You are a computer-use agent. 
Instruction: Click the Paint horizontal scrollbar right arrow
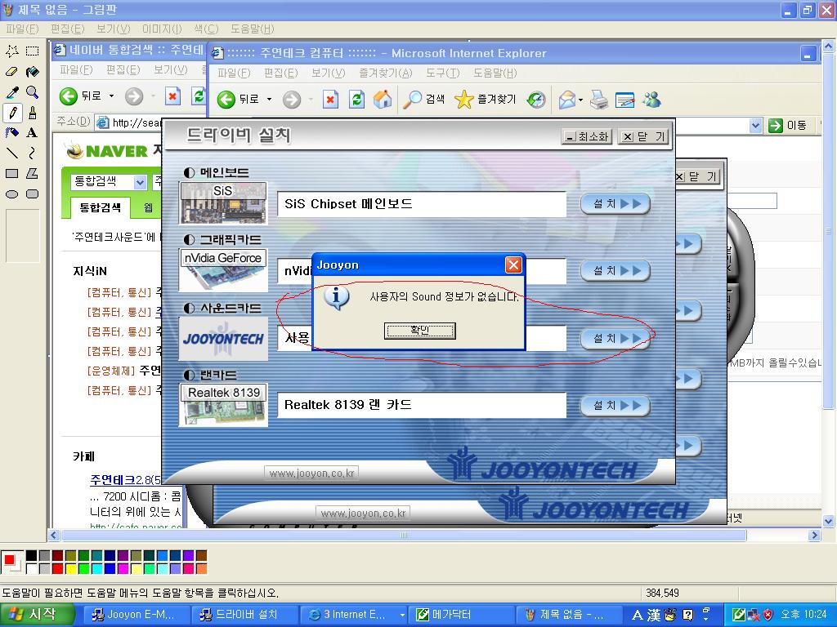814,535
